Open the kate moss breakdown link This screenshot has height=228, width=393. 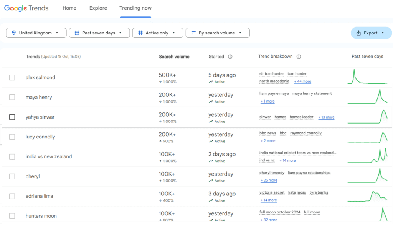pos(297,192)
